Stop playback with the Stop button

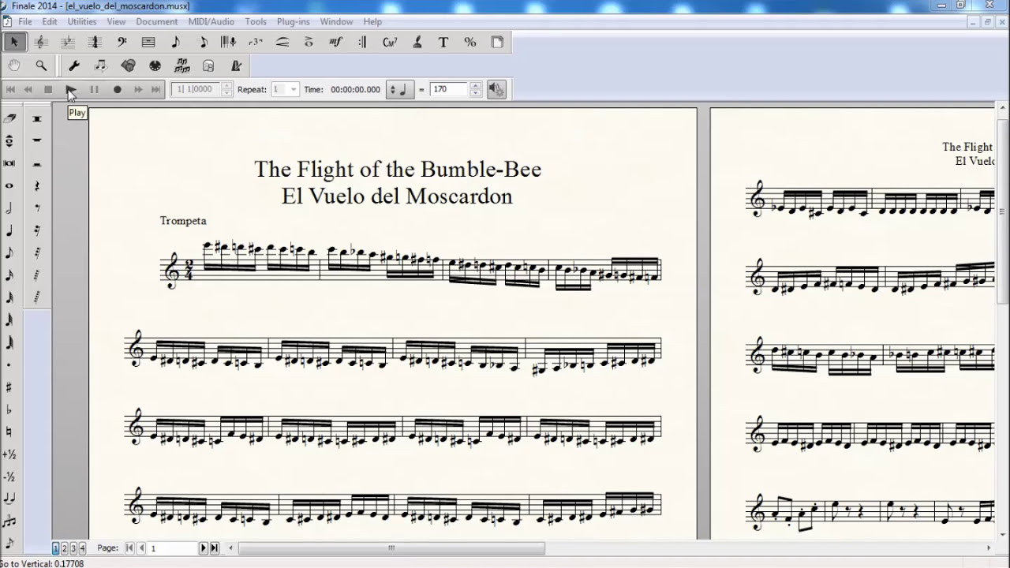(48, 89)
